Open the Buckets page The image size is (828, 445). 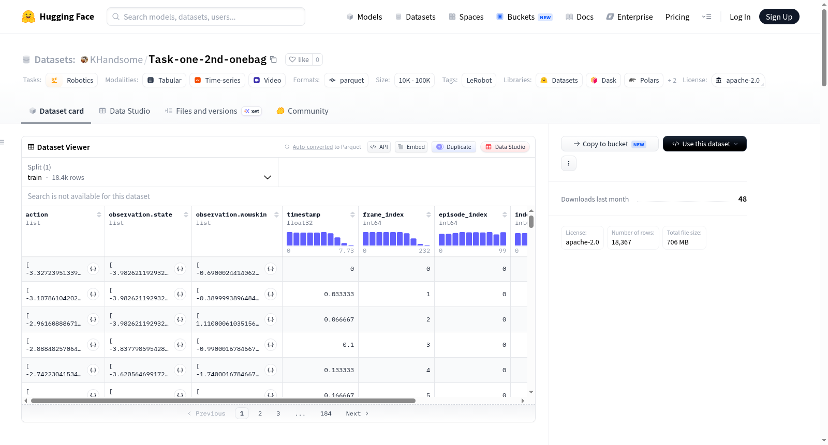pyautogui.click(x=524, y=17)
